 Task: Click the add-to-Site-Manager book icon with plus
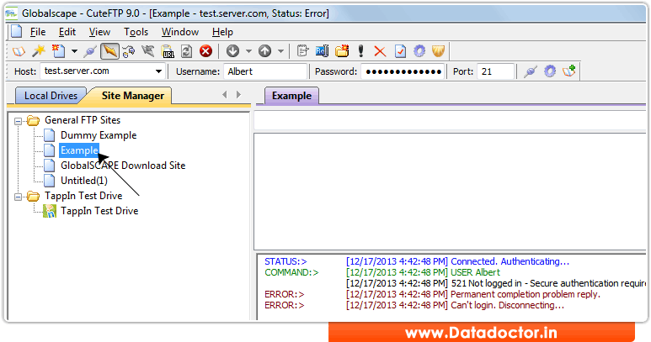[569, 71]
